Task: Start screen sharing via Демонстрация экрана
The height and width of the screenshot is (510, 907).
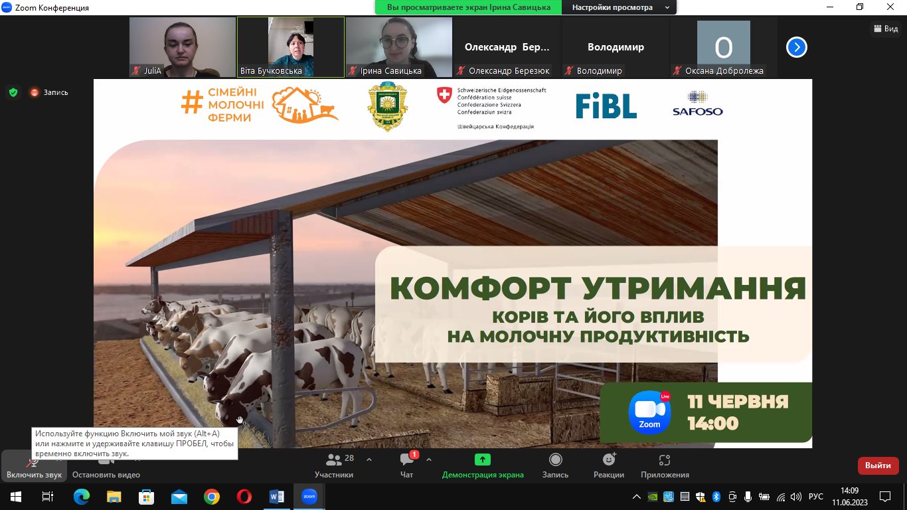Action: coord(483,466)
